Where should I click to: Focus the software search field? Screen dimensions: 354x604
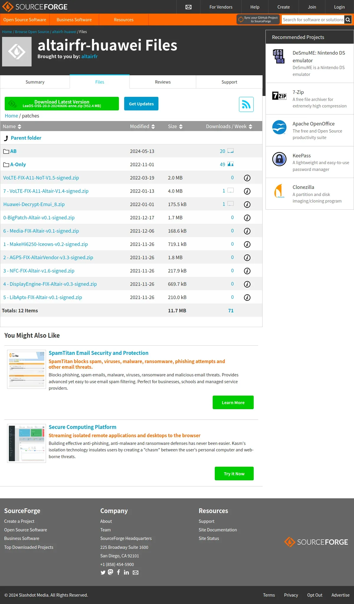(313, 20)
